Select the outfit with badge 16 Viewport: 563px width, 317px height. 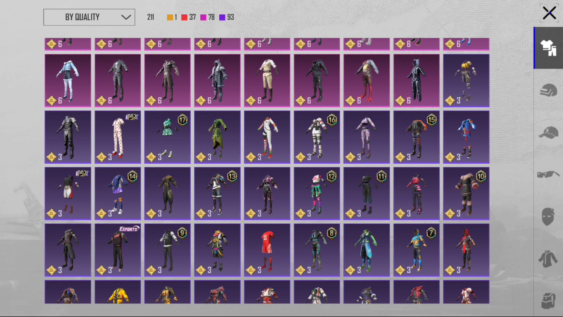(317, 137)
